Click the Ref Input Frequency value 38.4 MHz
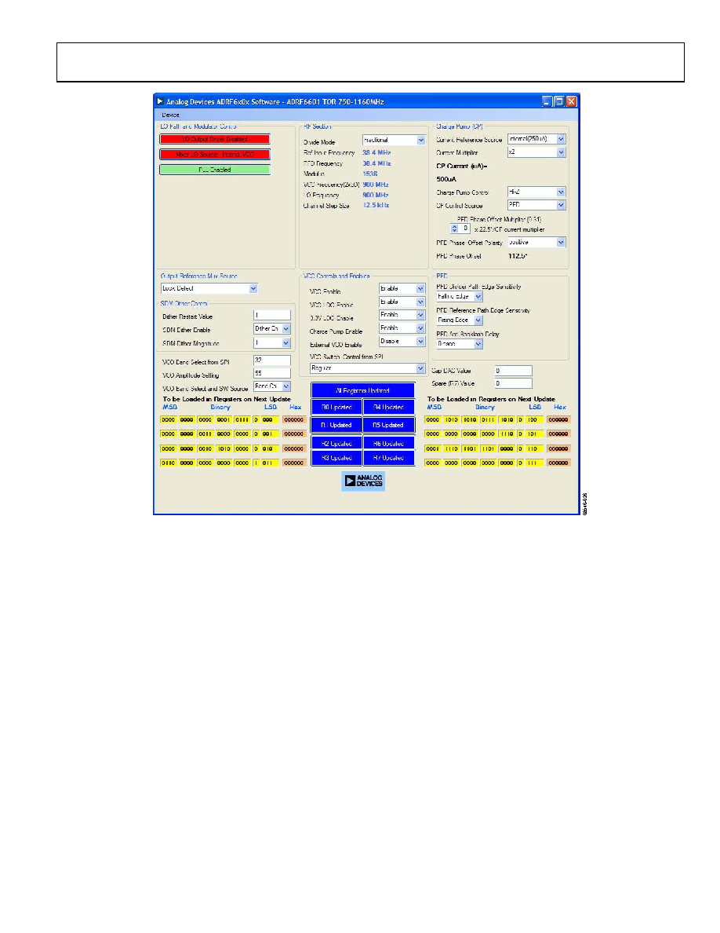This screenshot has height=933, width=720. [x=376, y=152]
